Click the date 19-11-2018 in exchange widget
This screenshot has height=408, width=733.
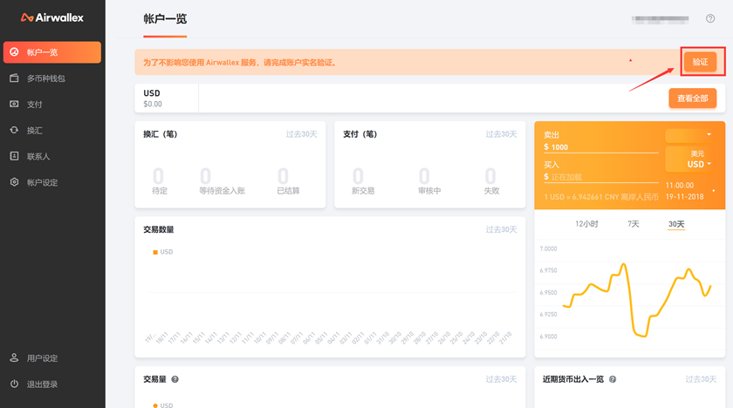pyautogui.click(x=684, y=196)
